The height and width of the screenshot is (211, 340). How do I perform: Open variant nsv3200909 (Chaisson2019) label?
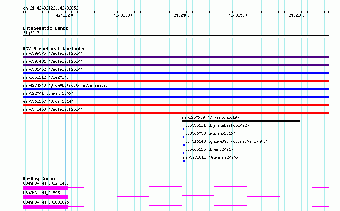210,117
